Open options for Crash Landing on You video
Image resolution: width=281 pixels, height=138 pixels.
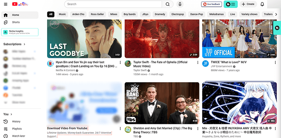pyautogui.click(x=120, y=63)
